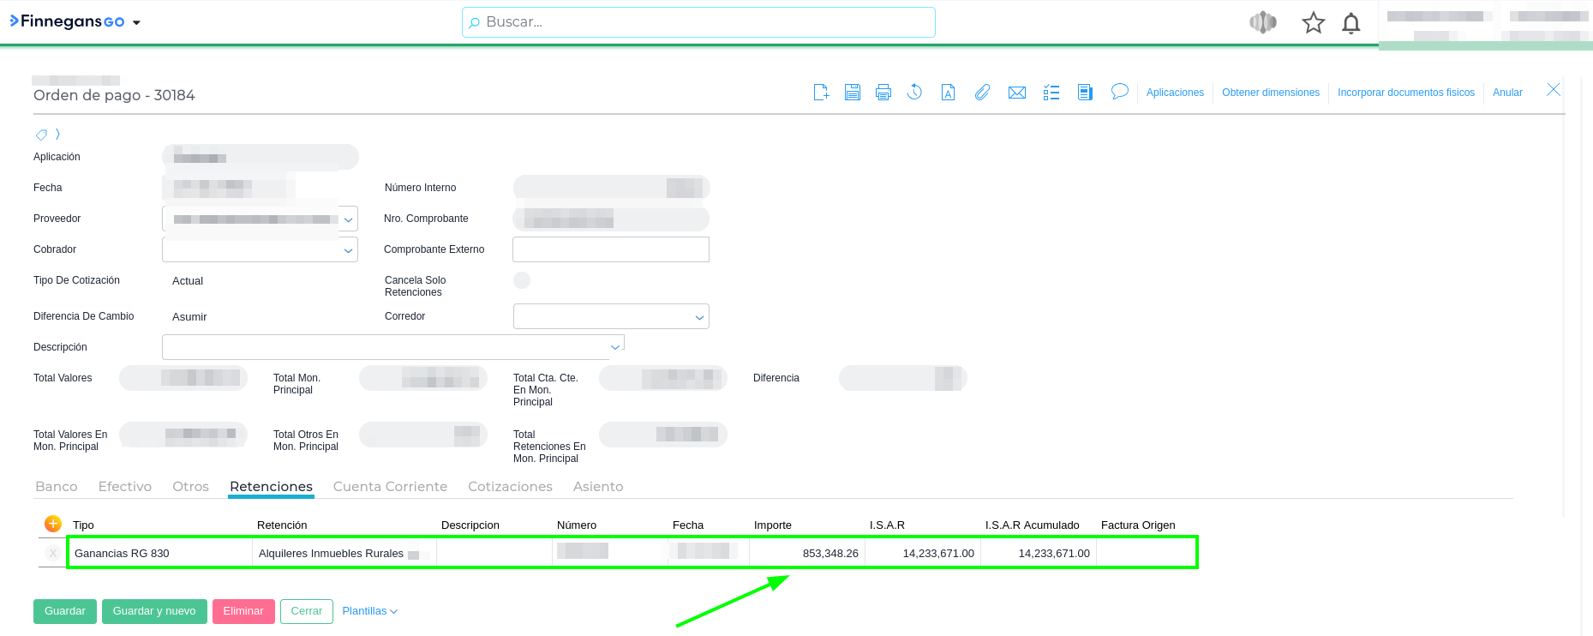The height and width of the screenshot is (636, 1593).
Task: Expand the Proveedor dropdown
Action: [348, 219]
